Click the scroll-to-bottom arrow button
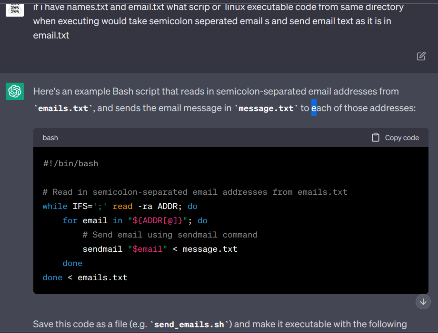This screenshot has width=438, height=333. (x=423, y=302)
